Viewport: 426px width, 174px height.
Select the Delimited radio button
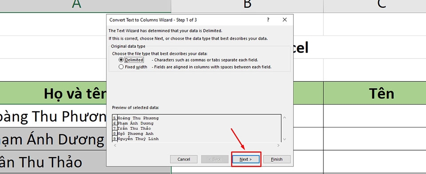(121, 60)
